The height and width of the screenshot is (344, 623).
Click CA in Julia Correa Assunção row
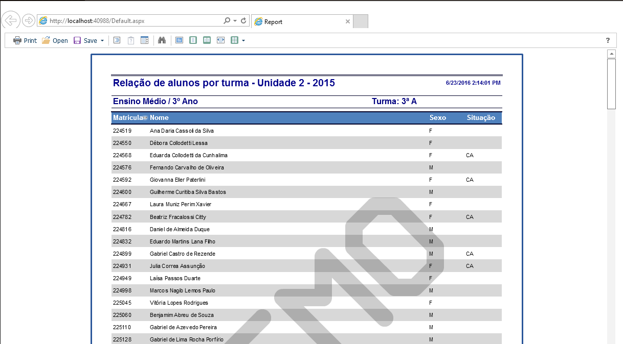(x=470, y=266)
